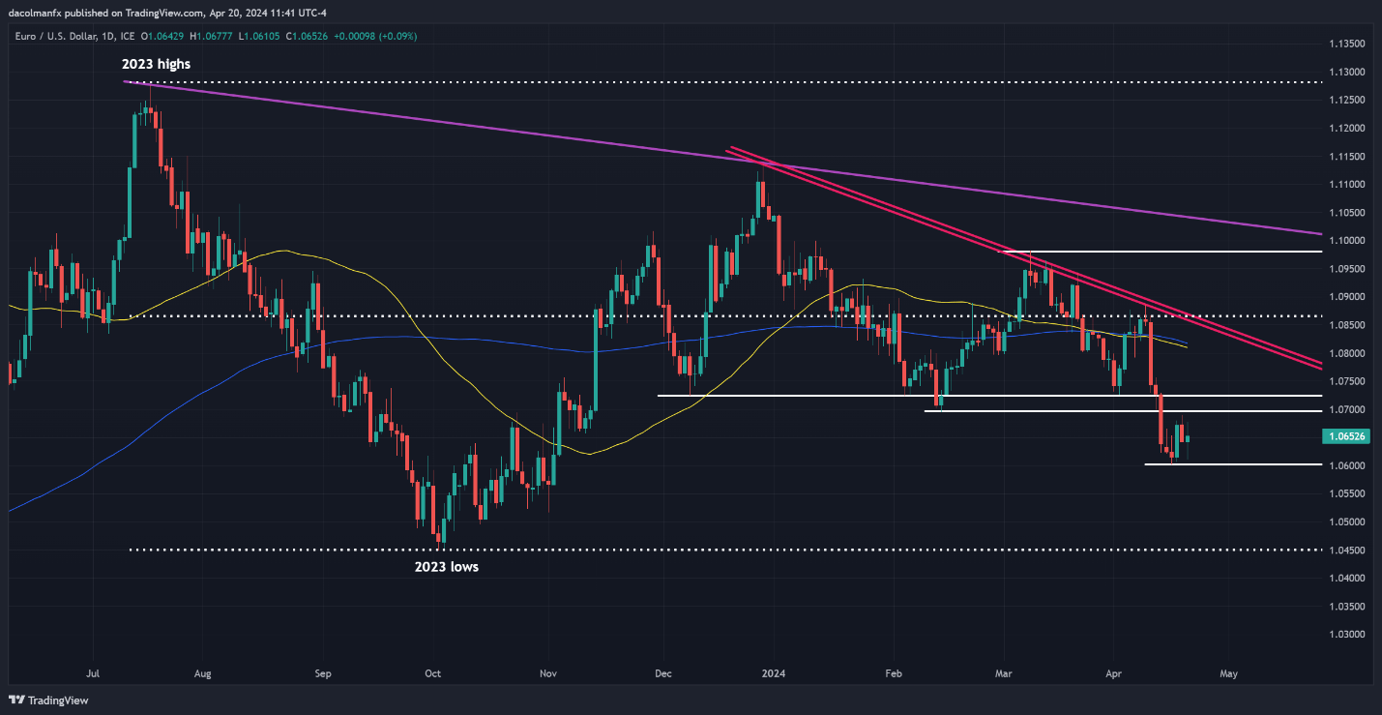Click the current price tag 1.06526
Image resolution: width=1382 pixels, height=715 pixels.
tap(1347, 437)
